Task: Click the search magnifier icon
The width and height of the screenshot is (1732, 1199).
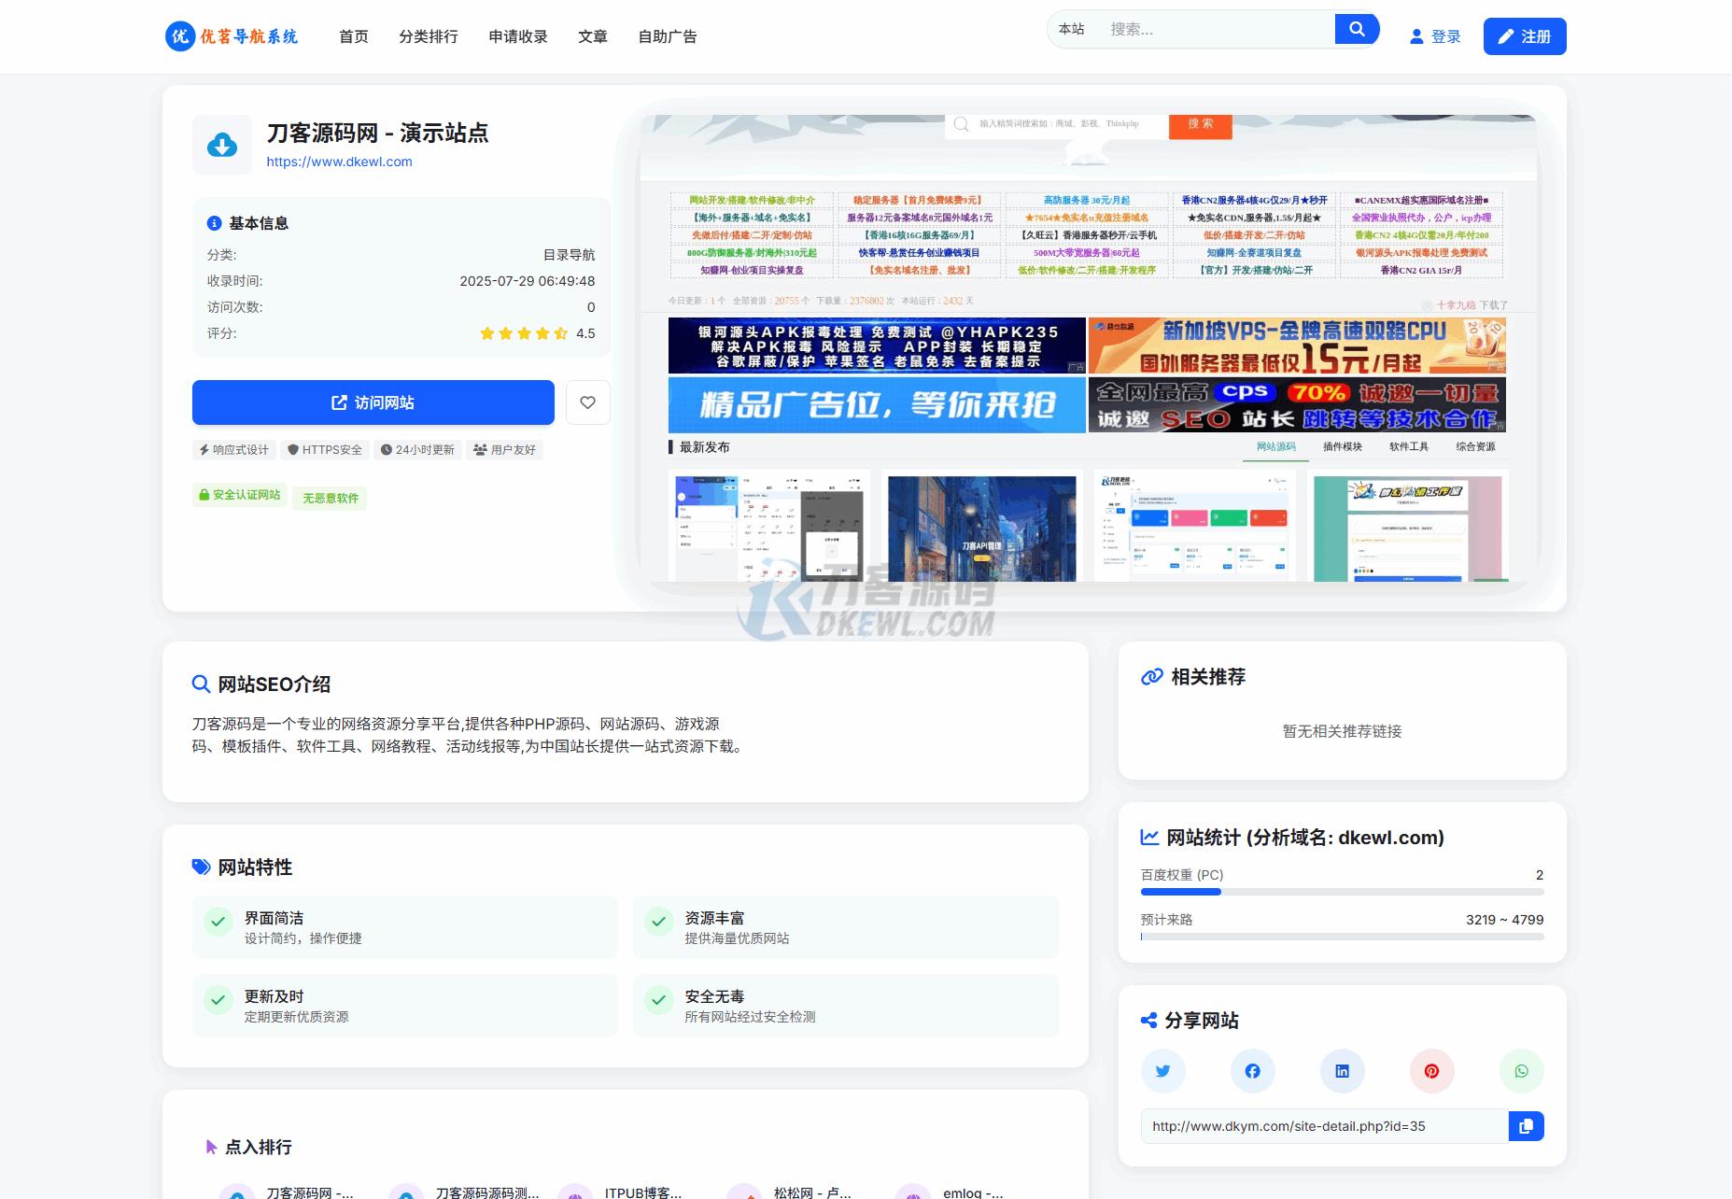Action: point(1356,28)
